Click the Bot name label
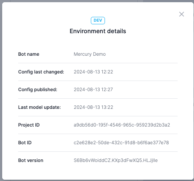 [x=29, y=54]
